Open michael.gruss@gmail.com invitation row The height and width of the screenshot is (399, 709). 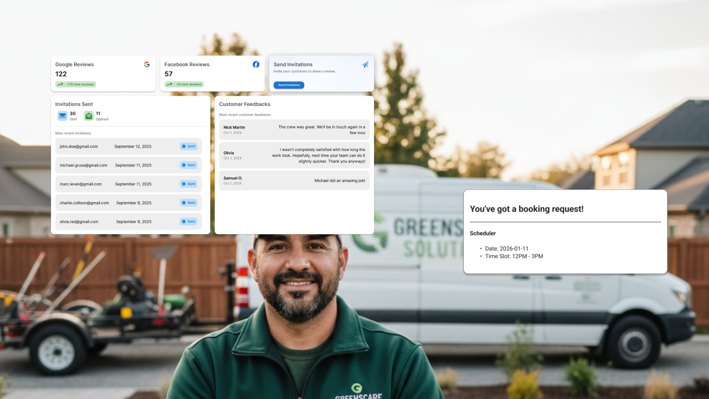pos(129,165)
